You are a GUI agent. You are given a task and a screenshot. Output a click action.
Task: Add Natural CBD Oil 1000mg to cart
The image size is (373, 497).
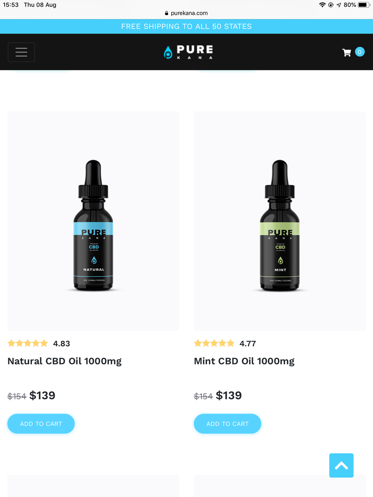[x=41, y=424]
